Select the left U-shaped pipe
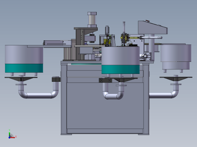The width and height of the screenshot is (197, 147). 39,90
